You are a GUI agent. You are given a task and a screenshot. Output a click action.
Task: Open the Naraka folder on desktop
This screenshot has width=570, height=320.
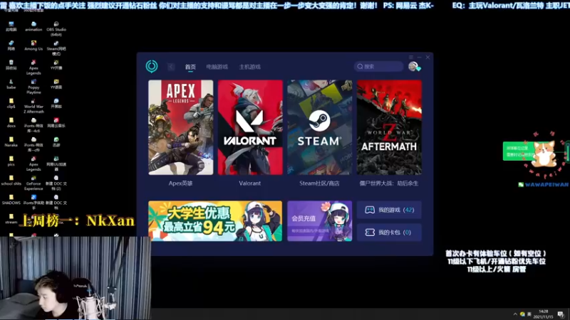tap(11, 142)
